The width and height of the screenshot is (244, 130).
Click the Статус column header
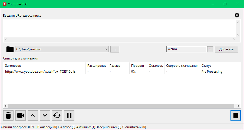pyautogui.click(x=220, y=66)
